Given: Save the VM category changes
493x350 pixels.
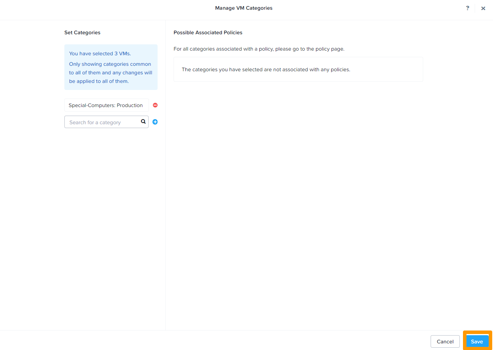Looking at the screenshot, I should [477, 341].
